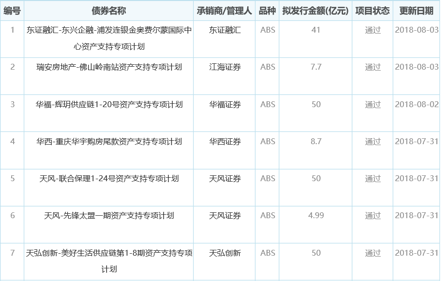
Task: Click 通过 status in row 1
Action: click(x=373, y=30)
